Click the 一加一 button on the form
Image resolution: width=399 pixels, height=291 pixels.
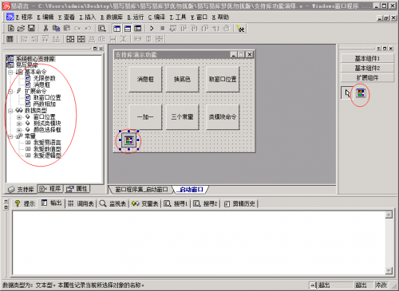tap(145, 116)
